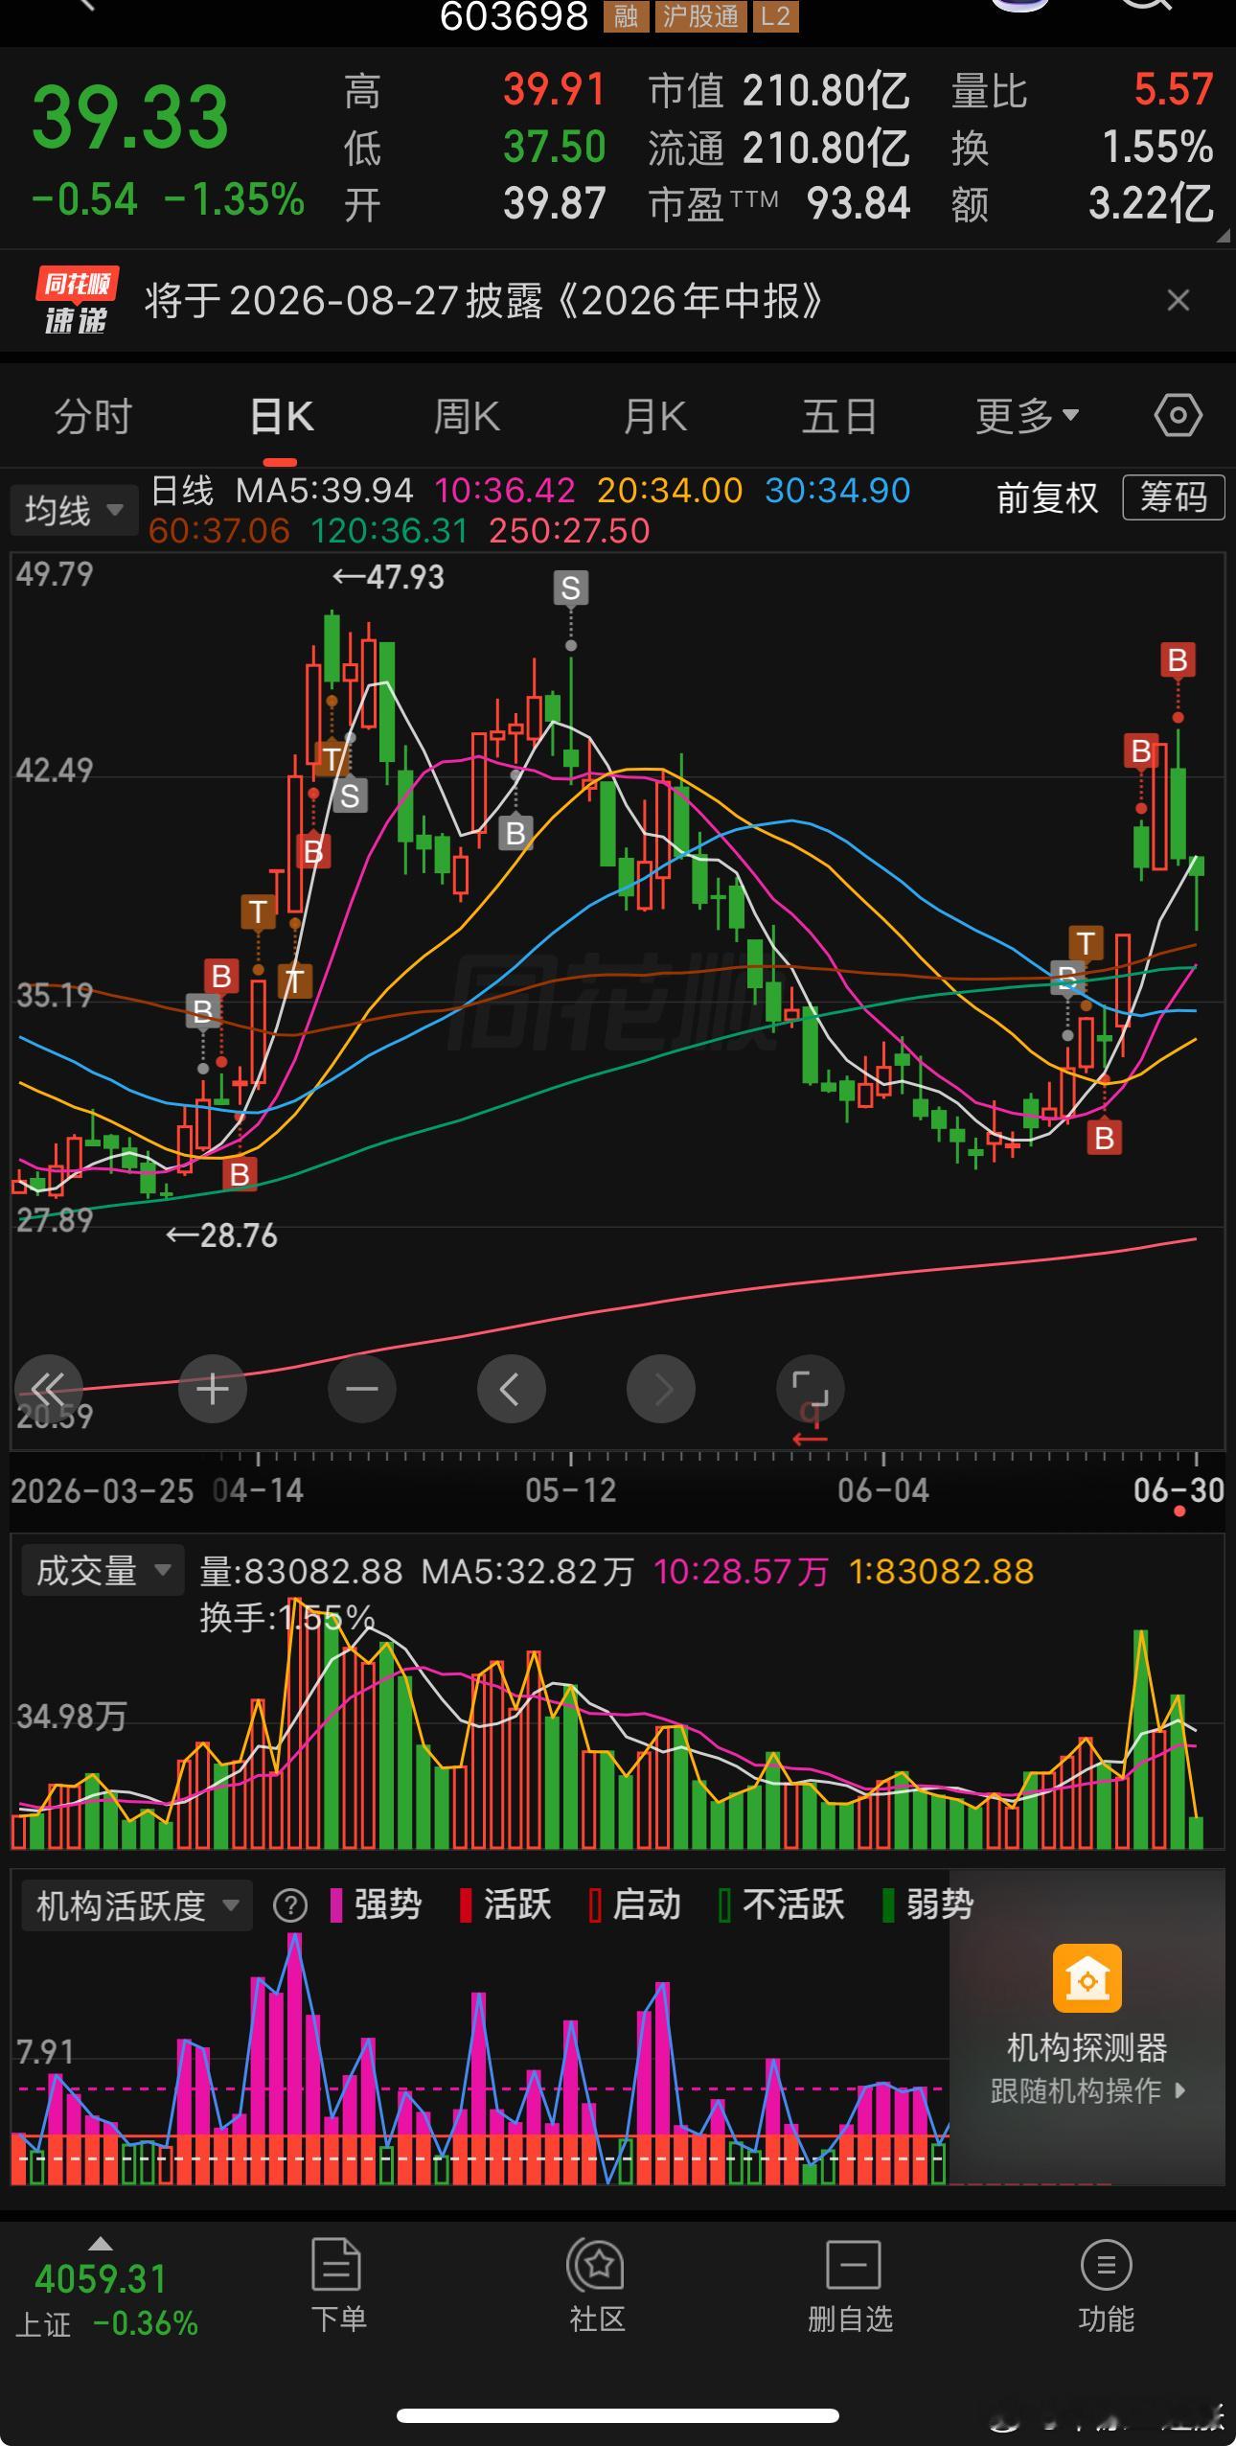Image resolution: width=1236 pixels, height=2446 pixels.
Task: Tap the 250:27.50 moving average label
Action: click(569, 531)
